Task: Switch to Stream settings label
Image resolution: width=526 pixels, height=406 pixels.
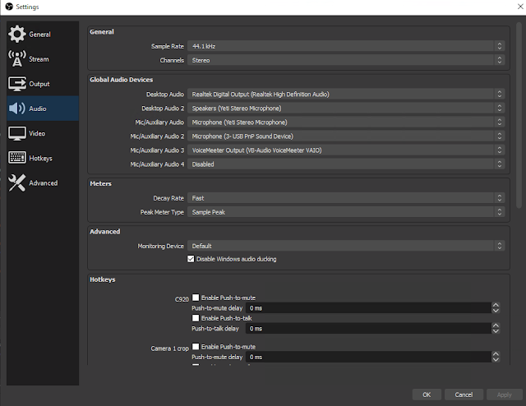Action: pos(39,59)
